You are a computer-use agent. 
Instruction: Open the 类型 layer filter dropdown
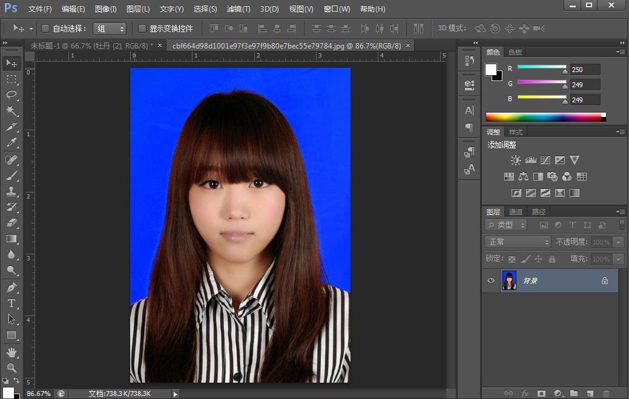click(x=506, y=225)
